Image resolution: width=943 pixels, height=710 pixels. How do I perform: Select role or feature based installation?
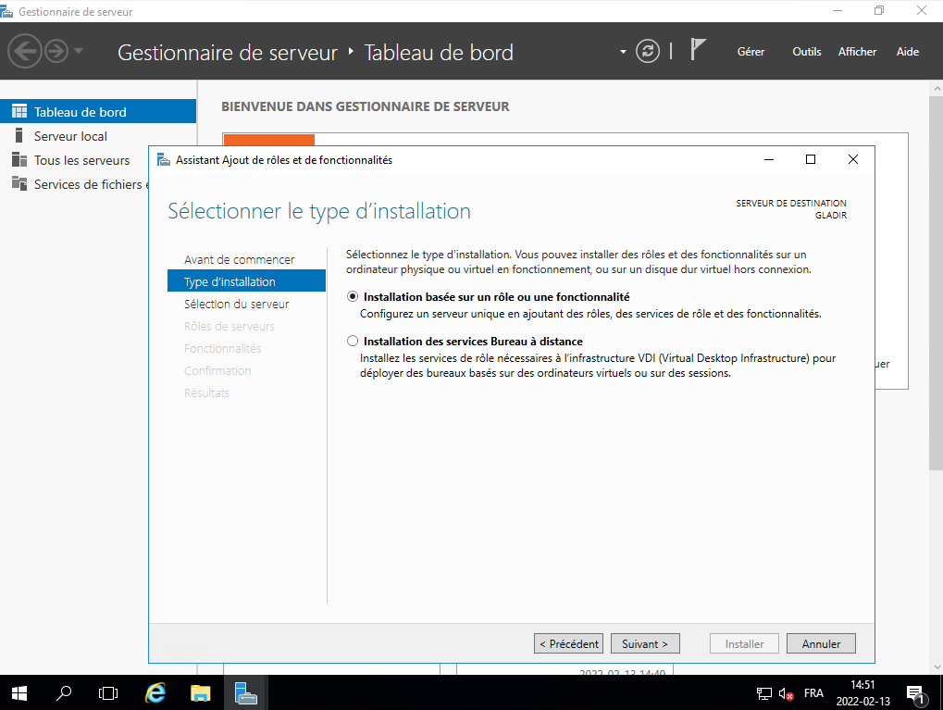click(x=353, y=296)
